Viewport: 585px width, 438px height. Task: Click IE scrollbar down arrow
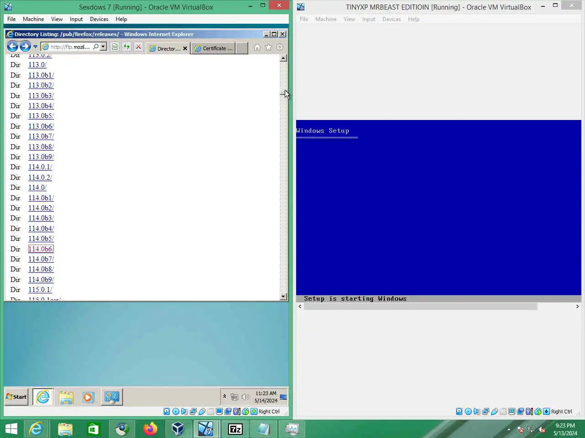pos(283,297)
